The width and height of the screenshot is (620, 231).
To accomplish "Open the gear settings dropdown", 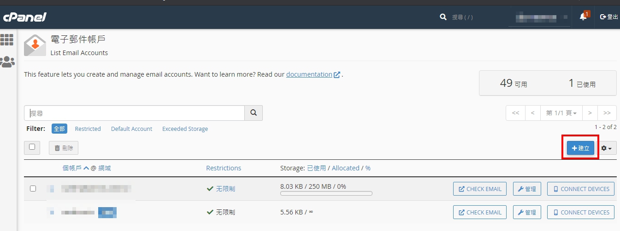I will pos(606,148).
